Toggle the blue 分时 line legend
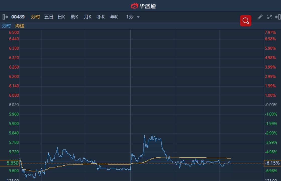 tap(6, 26)
